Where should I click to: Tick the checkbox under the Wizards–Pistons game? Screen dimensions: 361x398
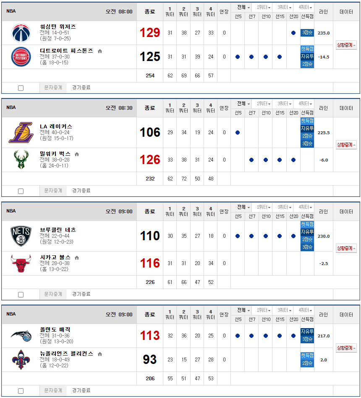coord(21,88)
